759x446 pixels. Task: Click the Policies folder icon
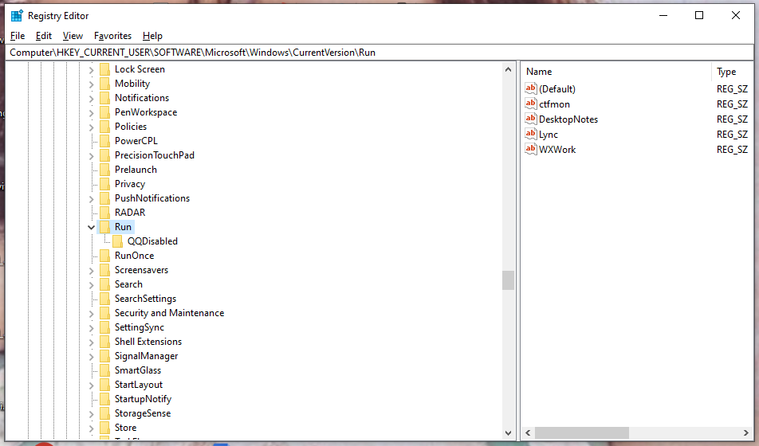(x=104, y=127)
